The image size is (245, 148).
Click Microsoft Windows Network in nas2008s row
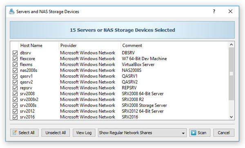tap(88, 70)
